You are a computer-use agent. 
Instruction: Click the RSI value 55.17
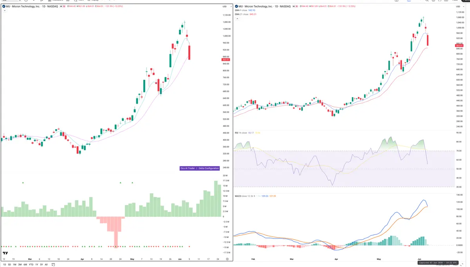(251, 133)
